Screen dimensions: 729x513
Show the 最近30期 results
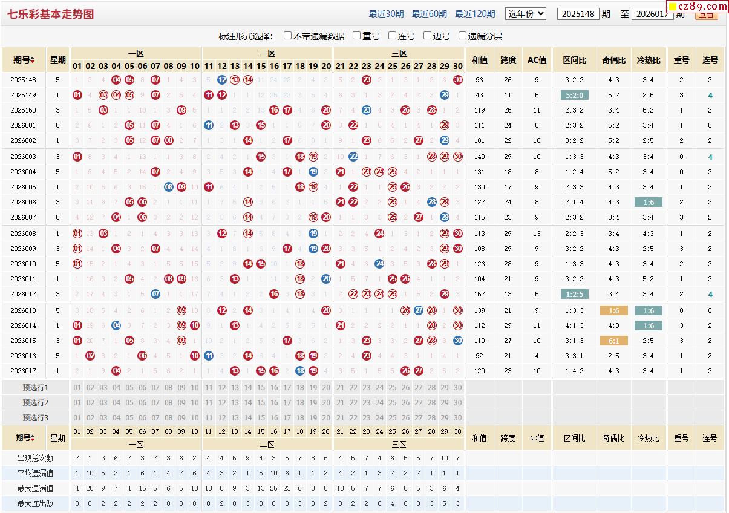(386, 14)
